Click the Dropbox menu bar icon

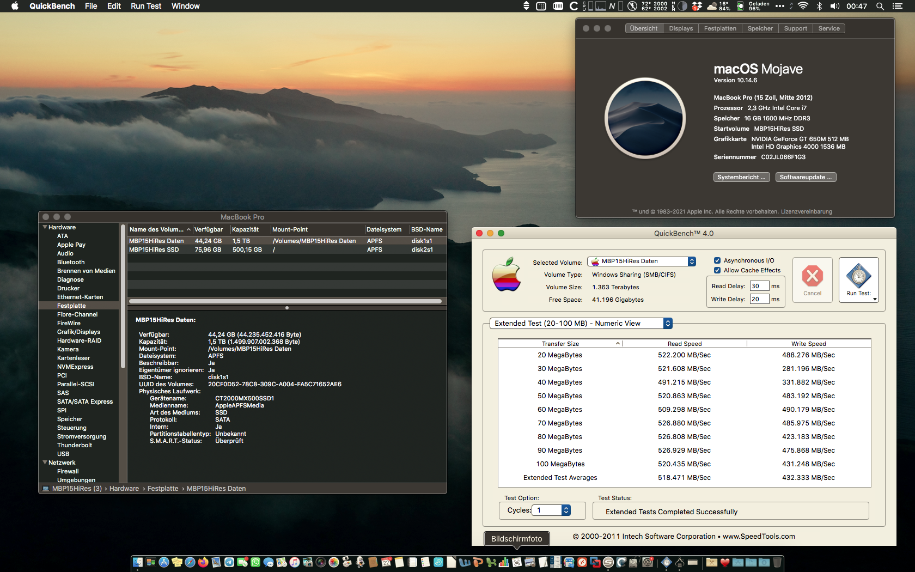697,6
